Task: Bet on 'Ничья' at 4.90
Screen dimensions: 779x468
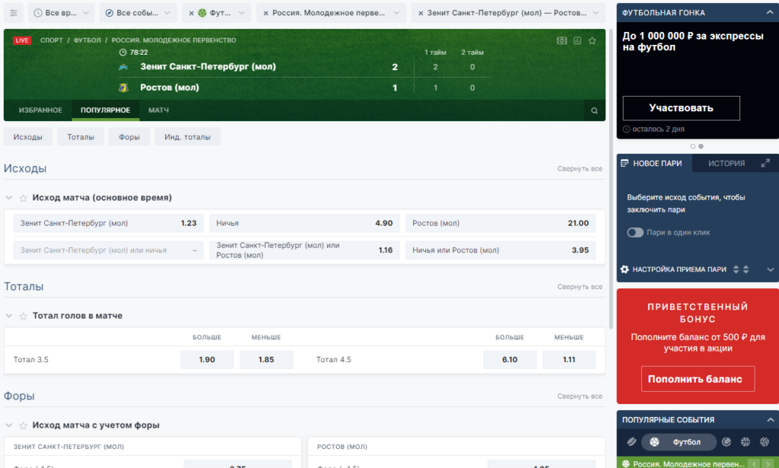Action: click(x=304, y=224)
